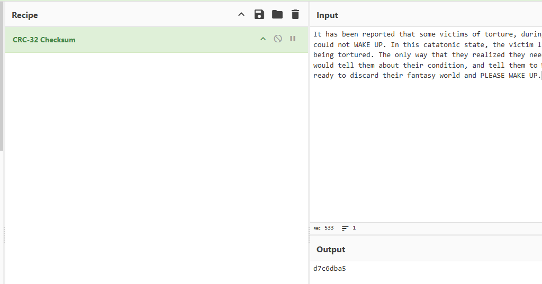Click the line count icon in status bar
The width and height of the screenshot is (542, 284).
(x=345, y=228)
